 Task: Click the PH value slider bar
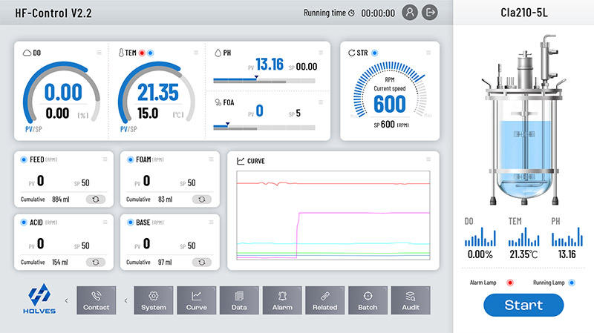coord(264,80)
